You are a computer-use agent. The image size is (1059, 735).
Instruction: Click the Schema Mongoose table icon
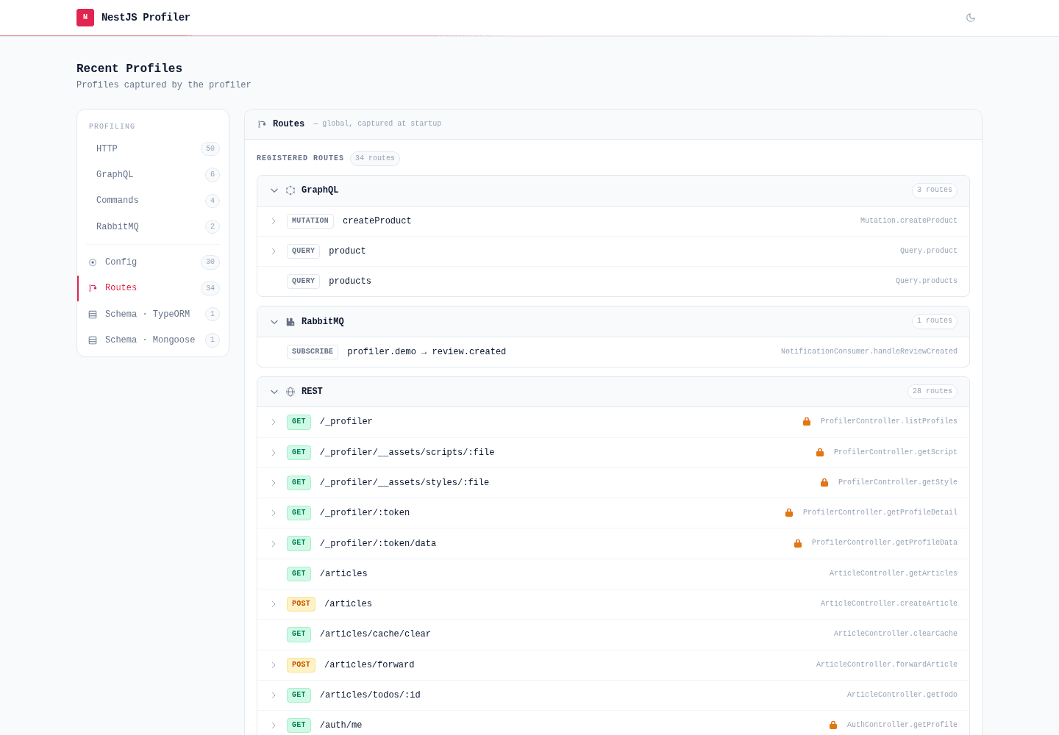(93, 340)
